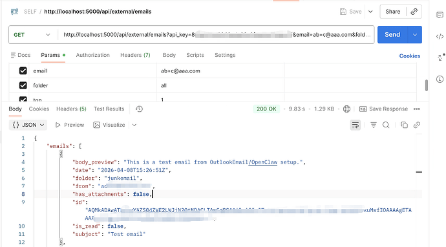Viewport: 446px width, 247px height.
Task: Select the response Body tab
Action: tap(15, 109)
